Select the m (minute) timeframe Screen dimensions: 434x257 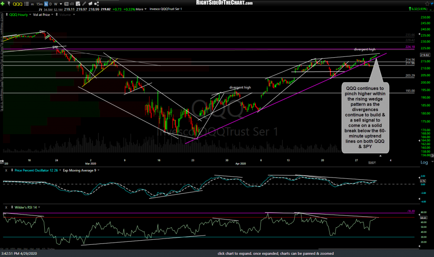pos(33,4)
